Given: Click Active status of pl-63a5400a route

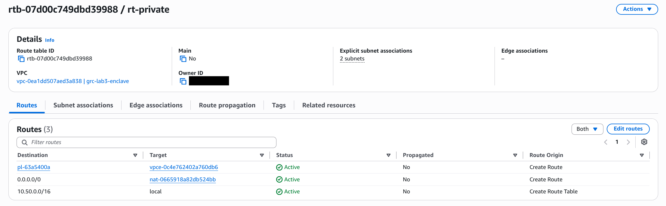Looking at the screenshot, I should pyautogui.click(x=288, y=167).
